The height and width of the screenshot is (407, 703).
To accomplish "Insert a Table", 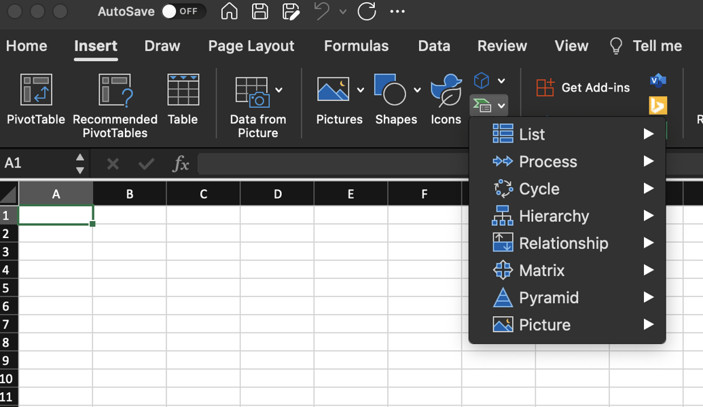I will (183, 98).
